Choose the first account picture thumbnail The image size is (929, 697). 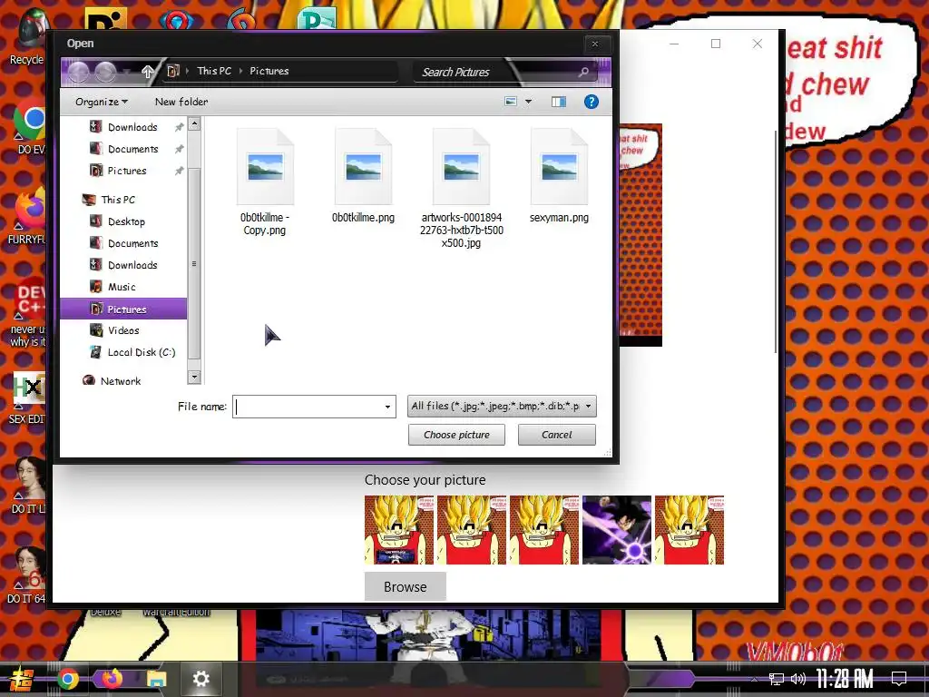(399, 530)
